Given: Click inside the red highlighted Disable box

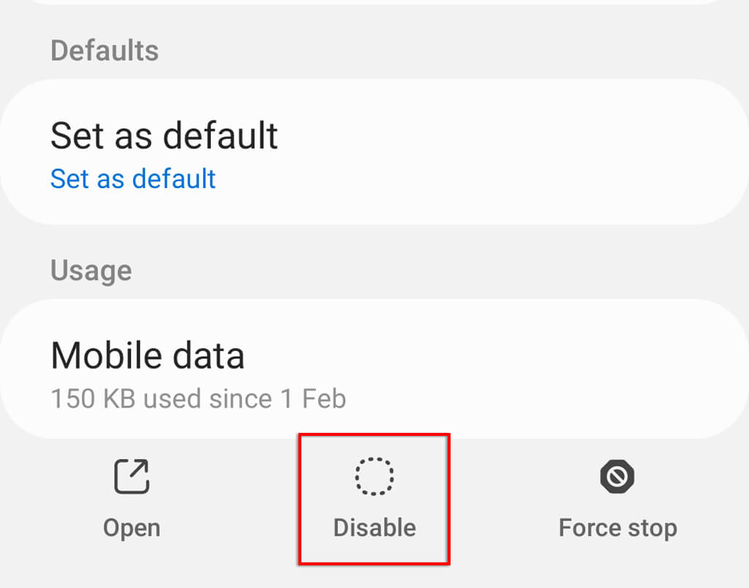Looking at the screenshot, I should [374, 500].
